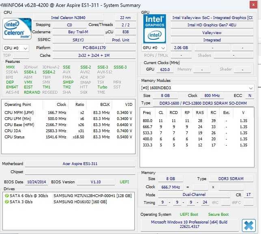
Task: Click the SSE4.1 feature label
Action: coord(30,72)
